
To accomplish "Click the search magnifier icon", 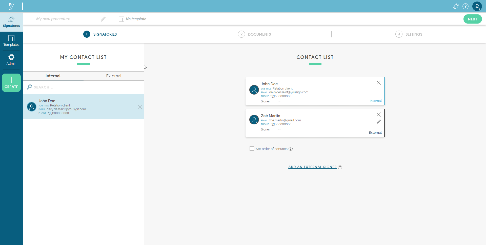I will coord(29,87).
